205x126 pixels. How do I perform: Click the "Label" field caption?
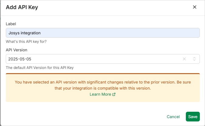(11, 24)
